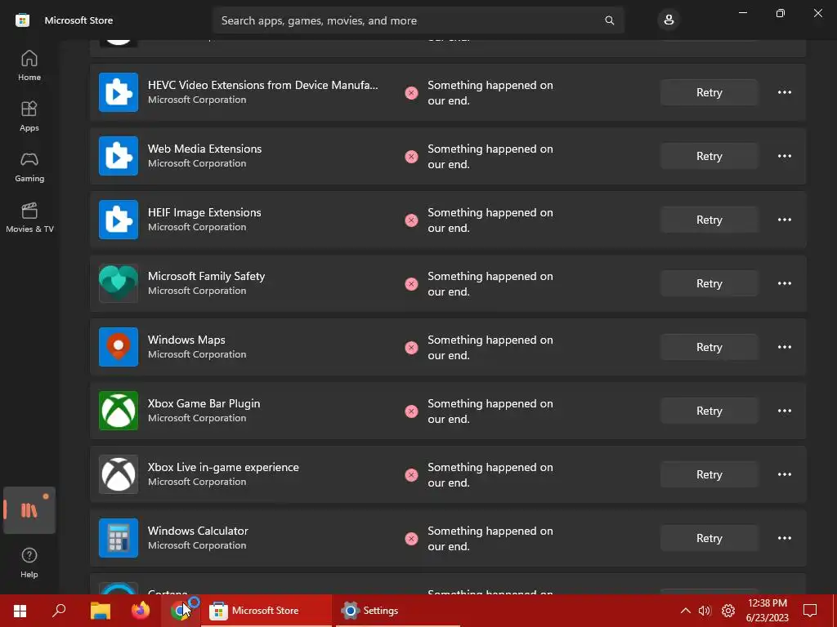Viewport: 837px width, 627px height.
Task: Click Windows Maps pin icon
Action: click(x=119, y=347)
